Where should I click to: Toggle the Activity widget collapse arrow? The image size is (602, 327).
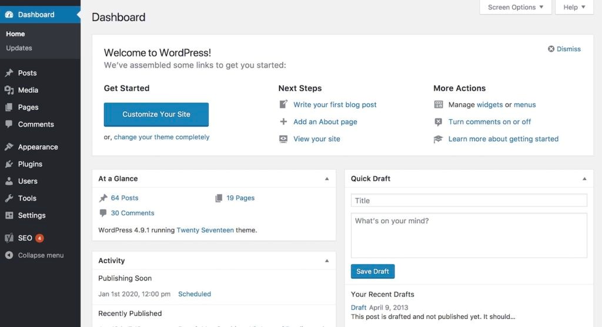pyautogui.click(x=327, y=261)
